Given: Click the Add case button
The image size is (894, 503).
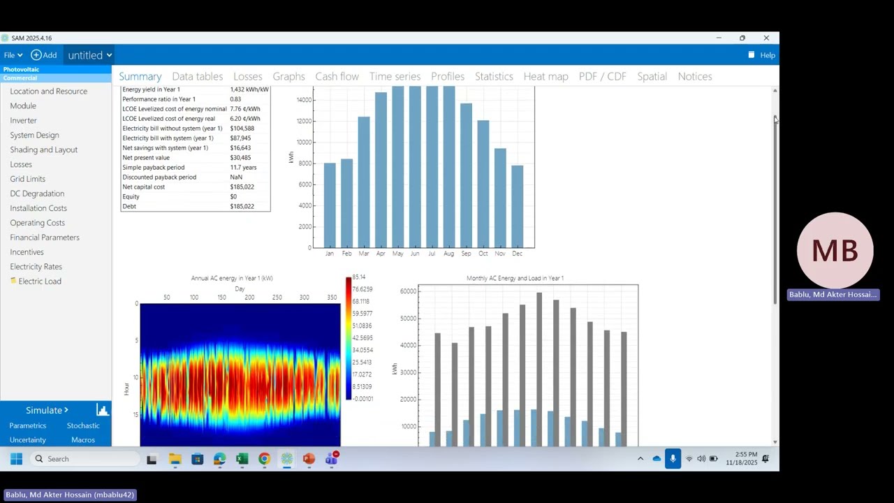Looking at the screenshot, I should (x=44, y=55).
